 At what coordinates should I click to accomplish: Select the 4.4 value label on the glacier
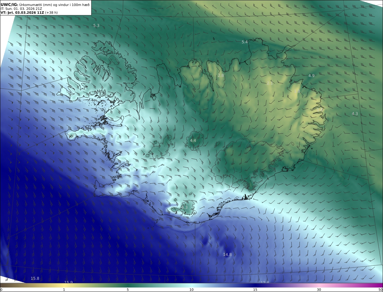(x=193, y=140)
